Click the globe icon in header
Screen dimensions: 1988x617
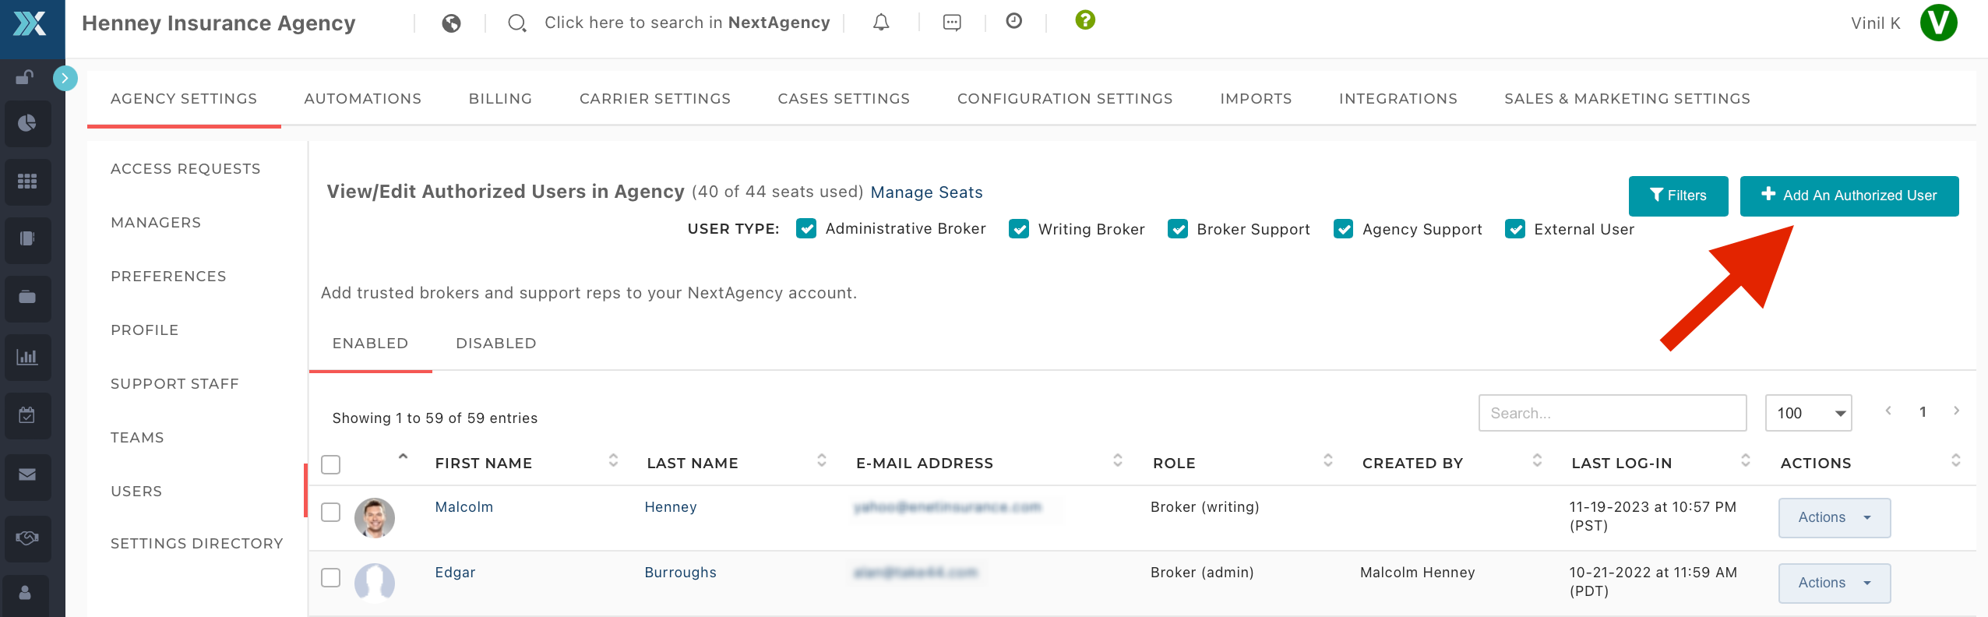(451, 23)
